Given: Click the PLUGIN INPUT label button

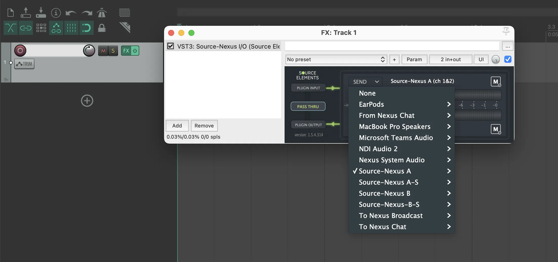Looking at the screenshot, I should tap(308, 88).
